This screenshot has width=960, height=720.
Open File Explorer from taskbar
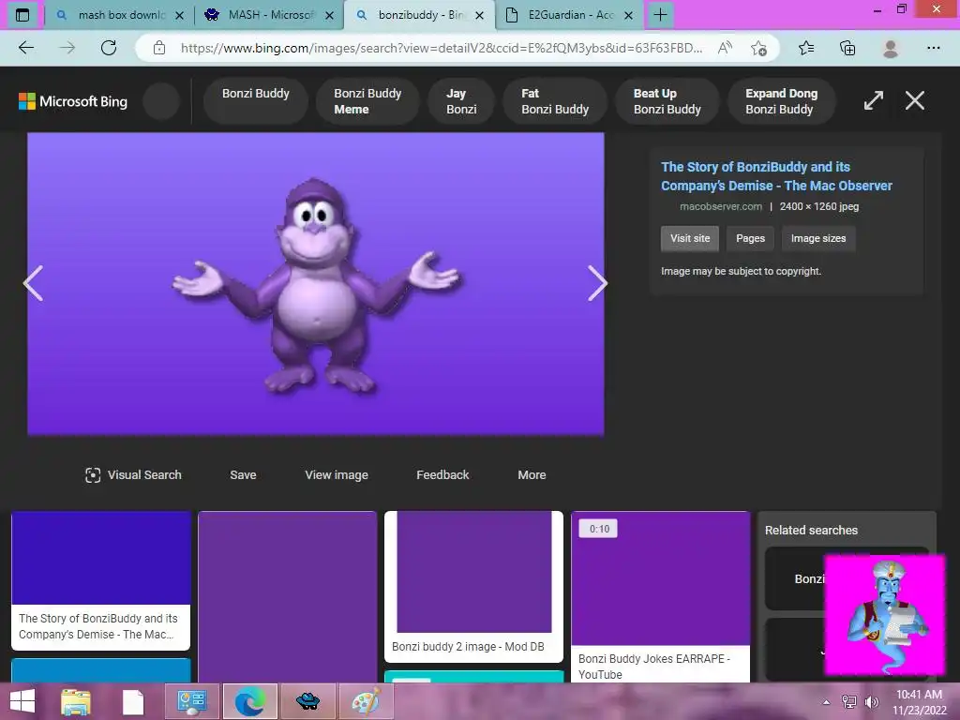[77, 701]
